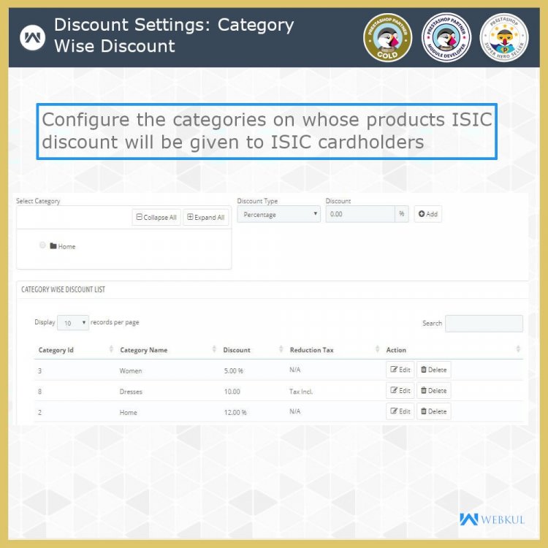Open the records per page dropdown

click(72, 322)
